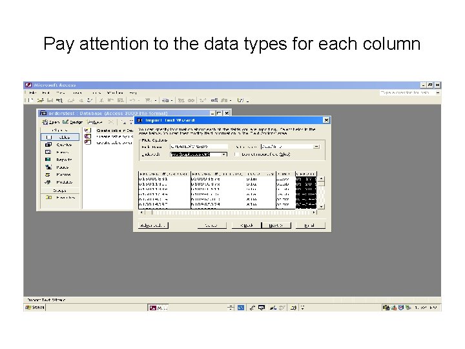Image resolution: width=465 pixels, height=349 pixels.
Task: Click the Windows Start button
Action: pos(35,308)
